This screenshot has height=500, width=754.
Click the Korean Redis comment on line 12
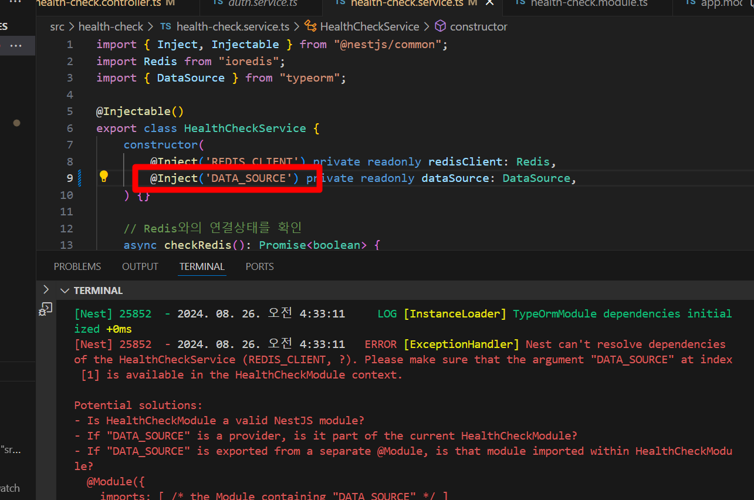pos(212,228)
